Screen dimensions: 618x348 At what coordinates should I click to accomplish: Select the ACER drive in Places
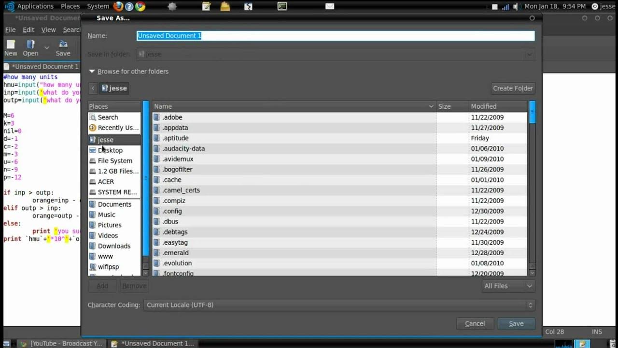click(x=114, y=182)
